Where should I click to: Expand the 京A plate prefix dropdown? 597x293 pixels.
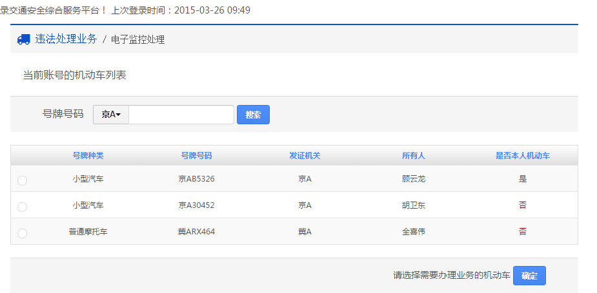tap(111, 115)
